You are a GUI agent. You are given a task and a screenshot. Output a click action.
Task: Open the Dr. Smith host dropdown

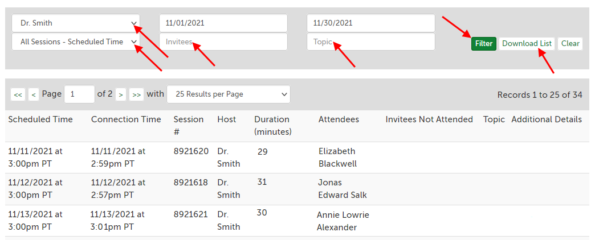click(76, 23)
